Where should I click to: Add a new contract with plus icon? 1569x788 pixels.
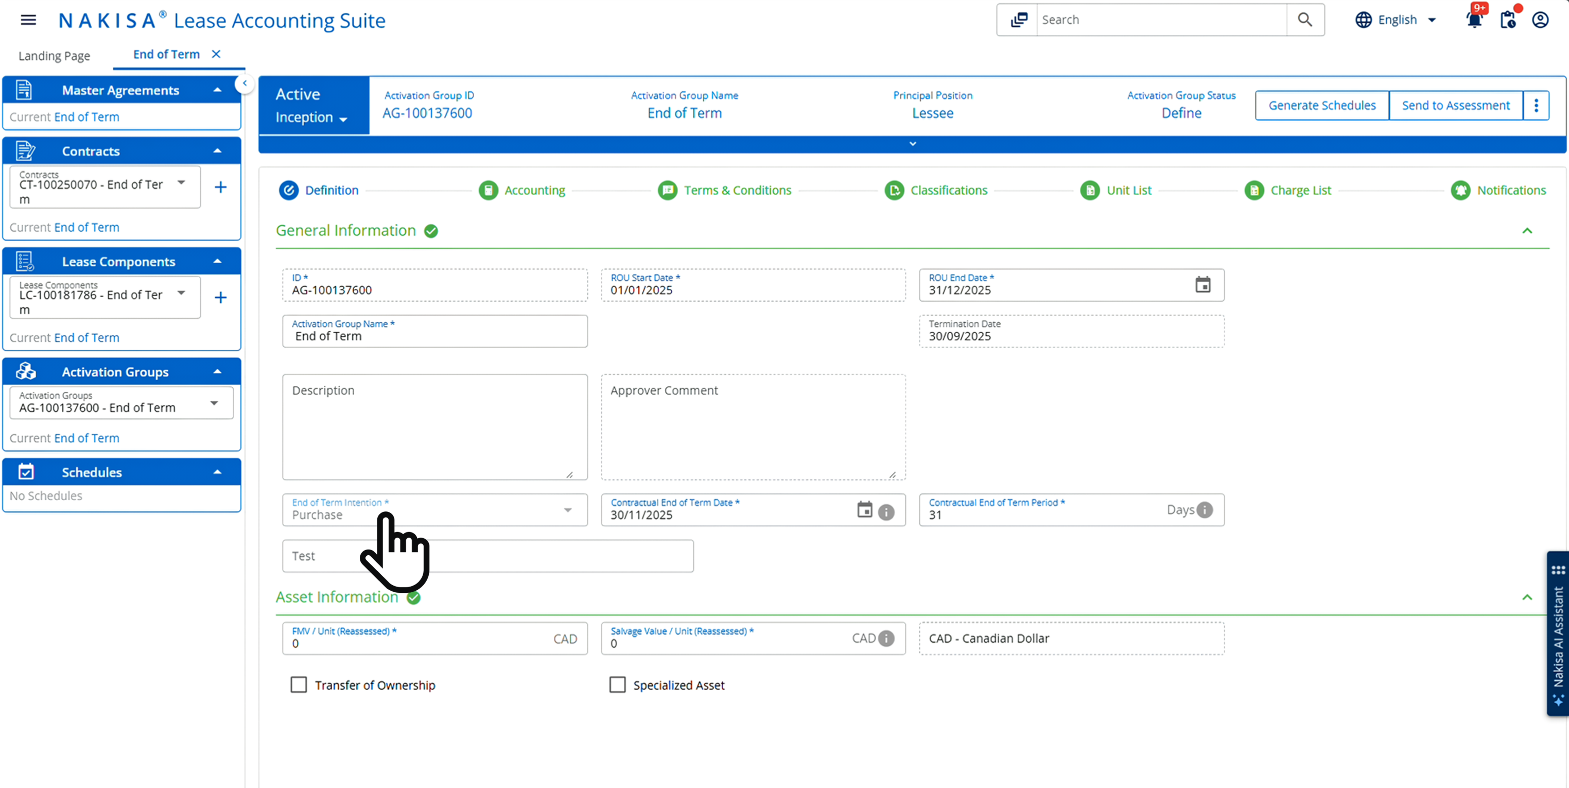coord(220,187)
